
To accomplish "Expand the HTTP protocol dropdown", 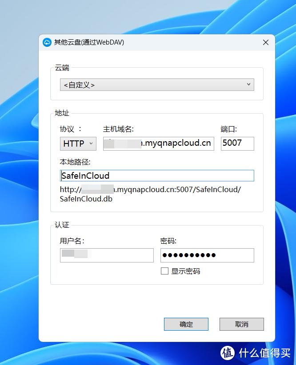I will click(78, 144).
